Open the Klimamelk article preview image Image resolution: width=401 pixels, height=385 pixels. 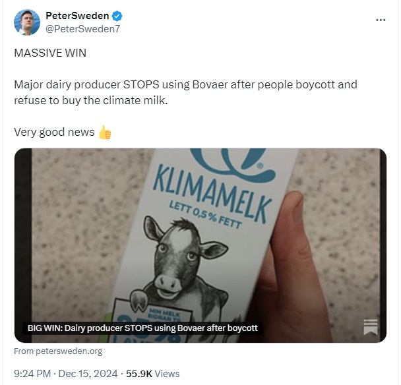[x=200, y=245]
